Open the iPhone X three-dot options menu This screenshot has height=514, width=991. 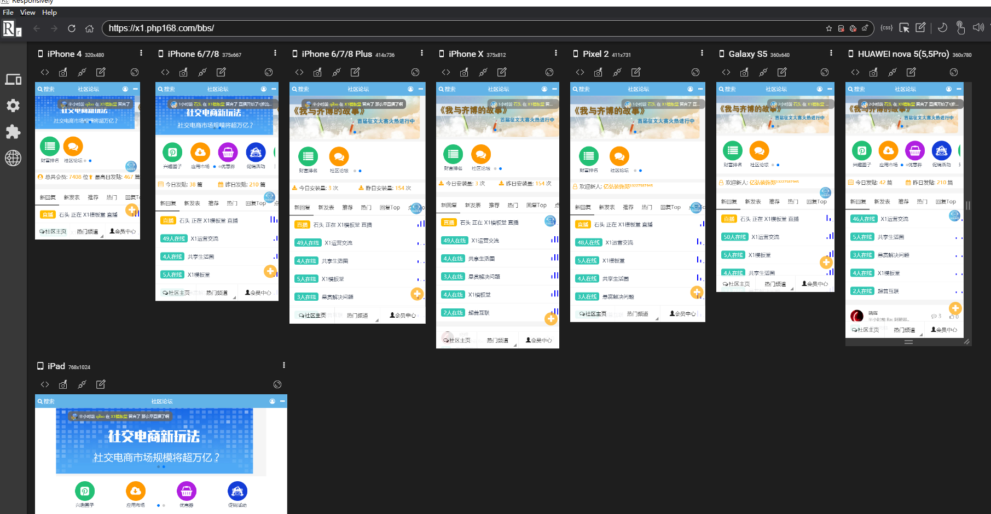[556, 53]
